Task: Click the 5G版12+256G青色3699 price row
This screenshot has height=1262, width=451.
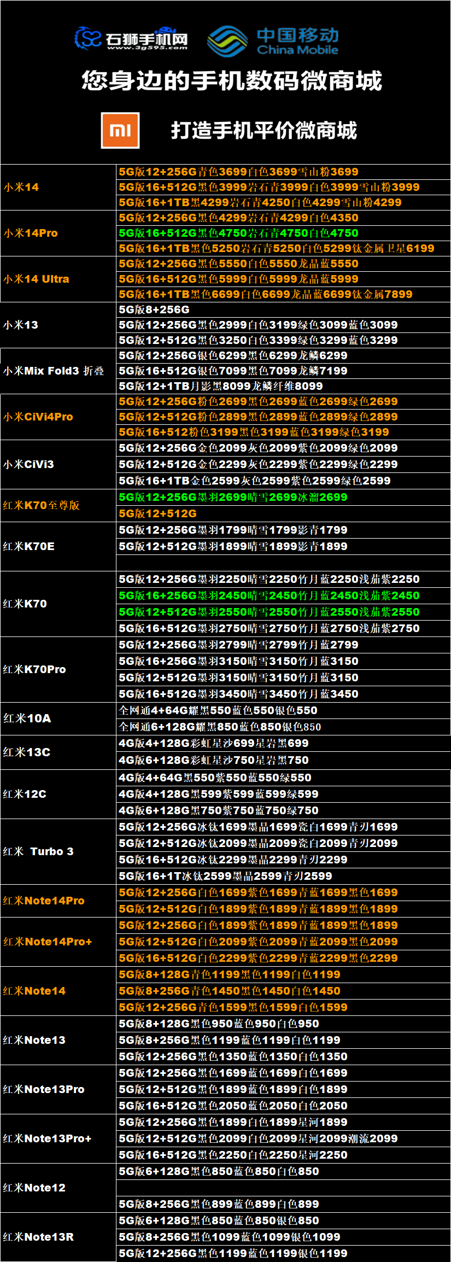Action: click(283, 172)
